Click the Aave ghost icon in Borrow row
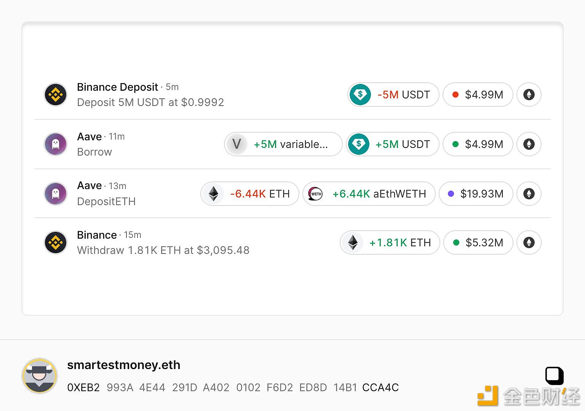The height and width of the screenshot is (411, 585). 56,144
